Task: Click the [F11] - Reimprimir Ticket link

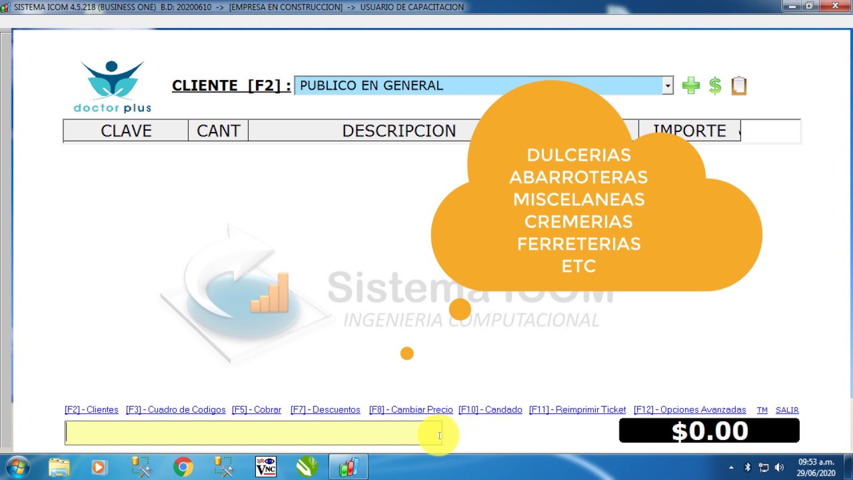Action: point(578,410)
